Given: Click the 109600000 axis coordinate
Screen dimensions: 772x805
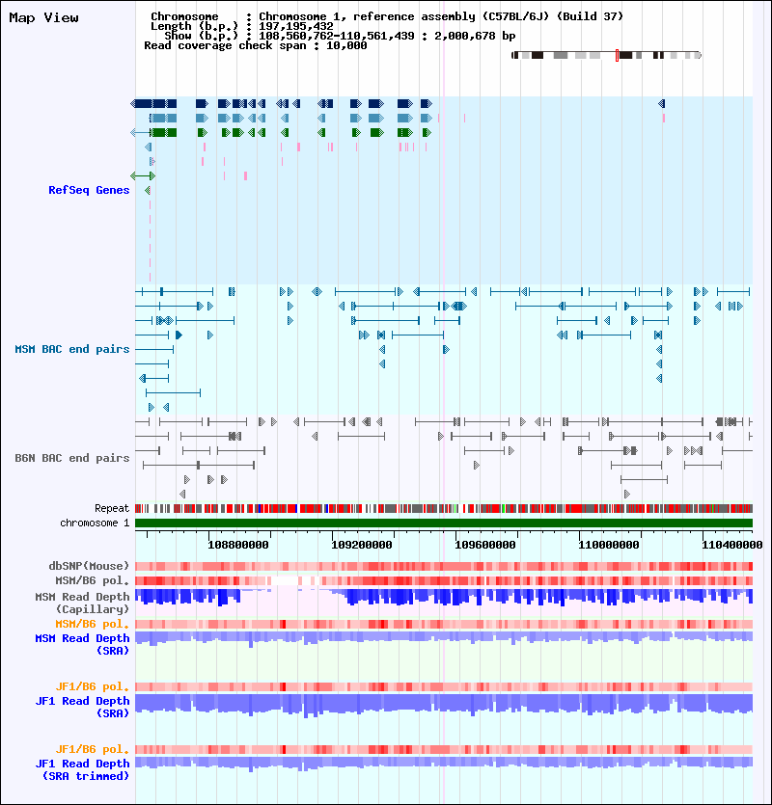Looking at the screenshot, I should tap(485, 545).
